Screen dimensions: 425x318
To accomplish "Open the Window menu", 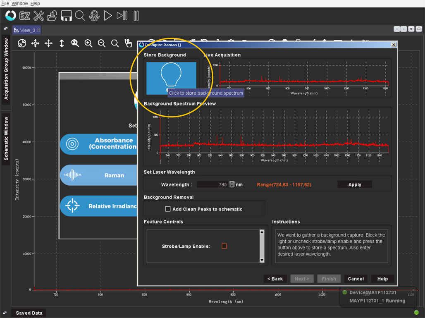I will click(x=20, y=4).
